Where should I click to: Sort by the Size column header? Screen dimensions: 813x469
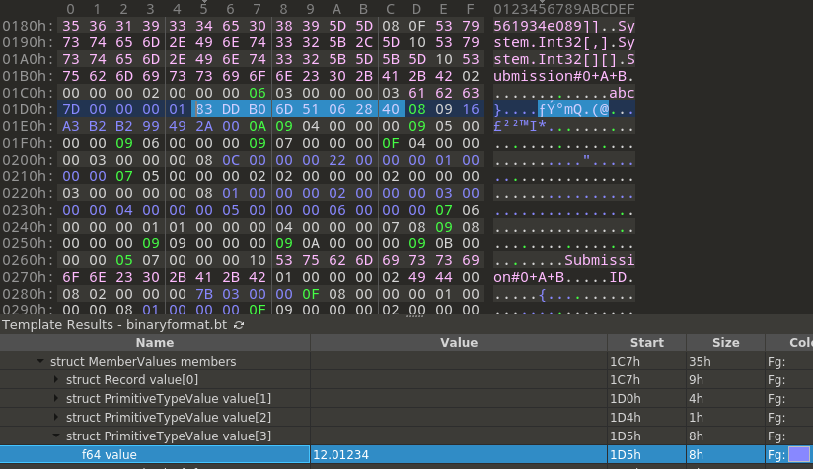coord(725,342)
